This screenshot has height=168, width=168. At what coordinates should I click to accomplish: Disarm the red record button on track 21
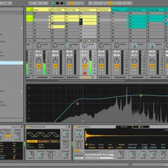84,74
